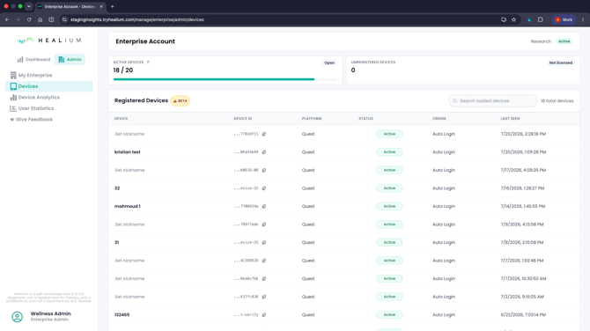Set nickname for device 7702d711

coord(129,134)
